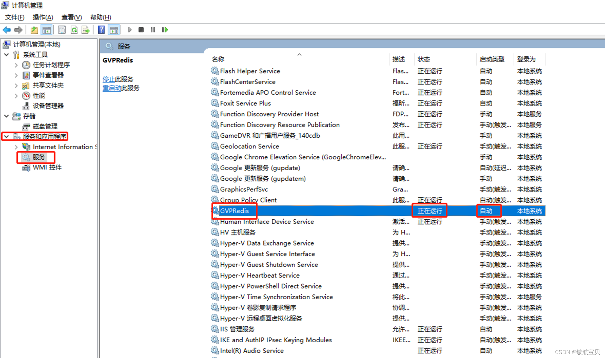The image size is (605, 358).
Task: Click the Export list toolbar icon
Action: pyautogui.click(x=86, y=30)
